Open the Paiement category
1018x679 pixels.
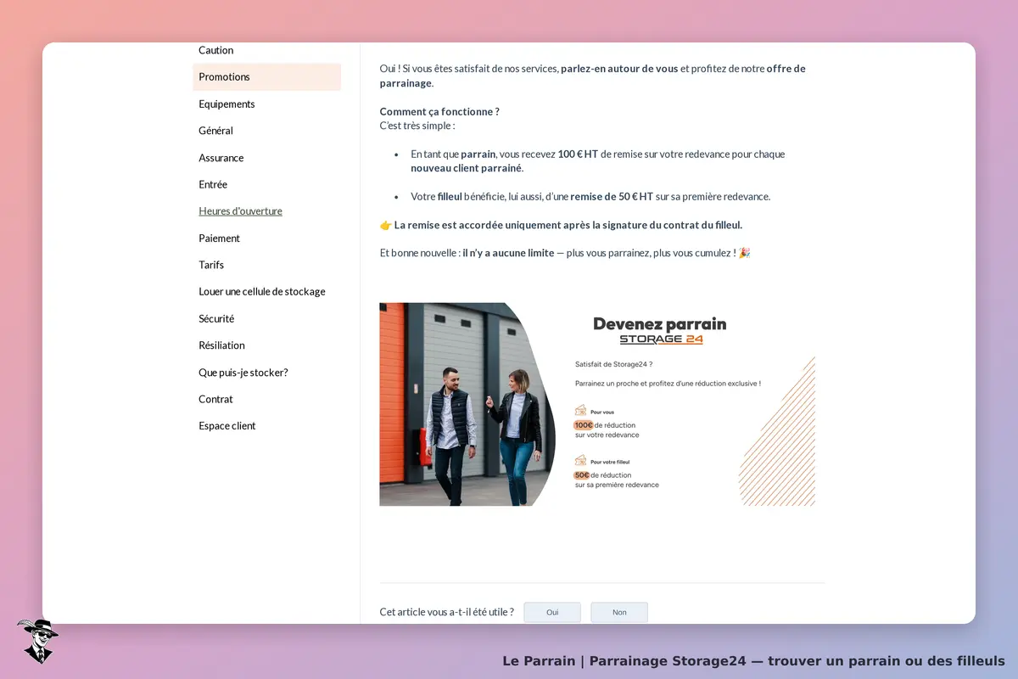(219, 238)
